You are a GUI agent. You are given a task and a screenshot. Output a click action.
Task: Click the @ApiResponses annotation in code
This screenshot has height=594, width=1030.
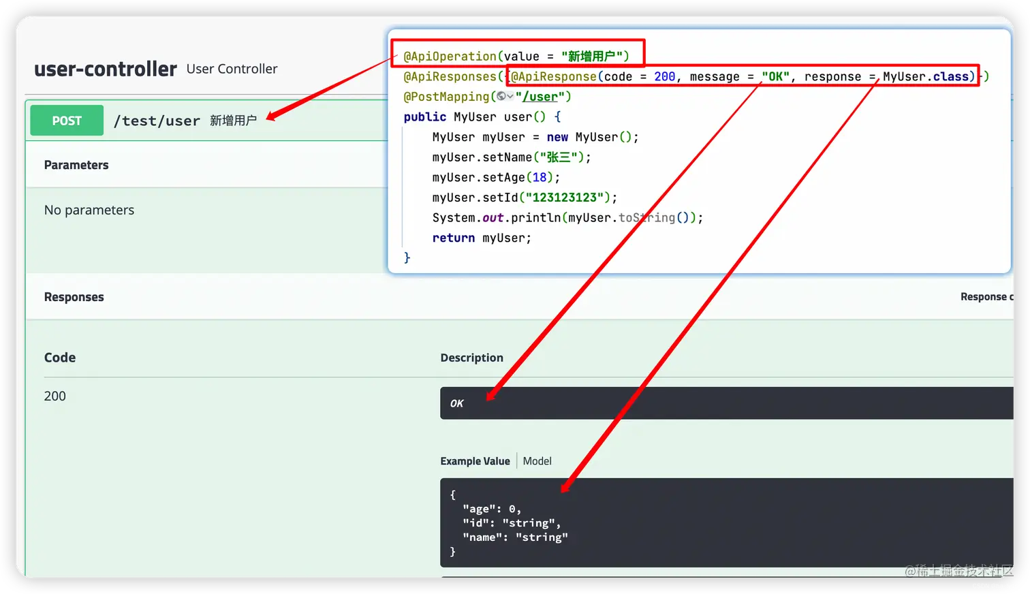click(x=450, y=76)
